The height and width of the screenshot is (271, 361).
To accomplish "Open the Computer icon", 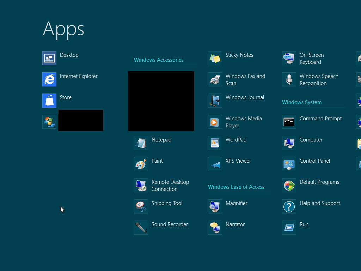I will [x=289, y=143].
